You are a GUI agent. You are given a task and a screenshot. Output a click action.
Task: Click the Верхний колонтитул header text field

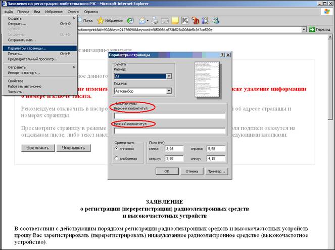coord(170,116)
